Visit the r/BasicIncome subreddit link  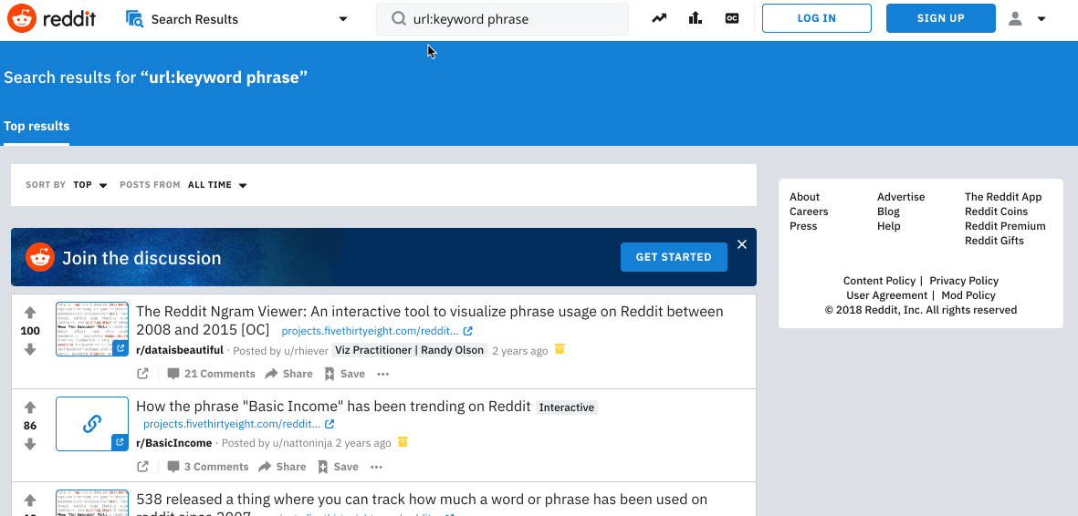[x=174, y=443]
